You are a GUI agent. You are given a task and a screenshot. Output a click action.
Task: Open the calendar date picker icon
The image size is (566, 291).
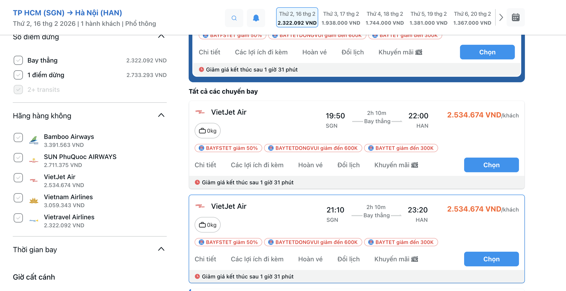(x=515, y=18)
